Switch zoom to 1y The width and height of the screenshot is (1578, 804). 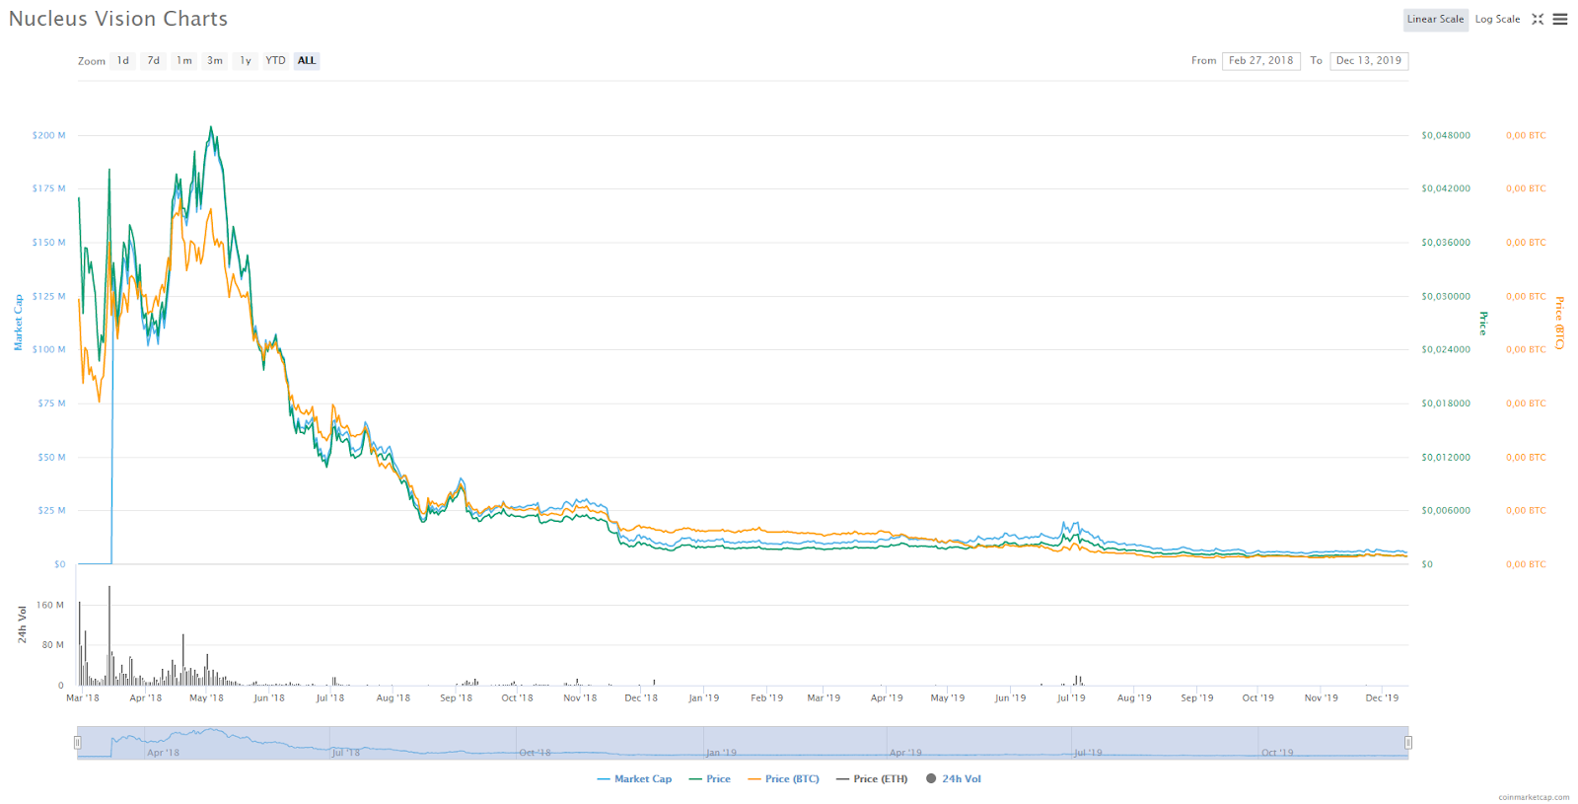pyautogui.click(x=246, y=61)
